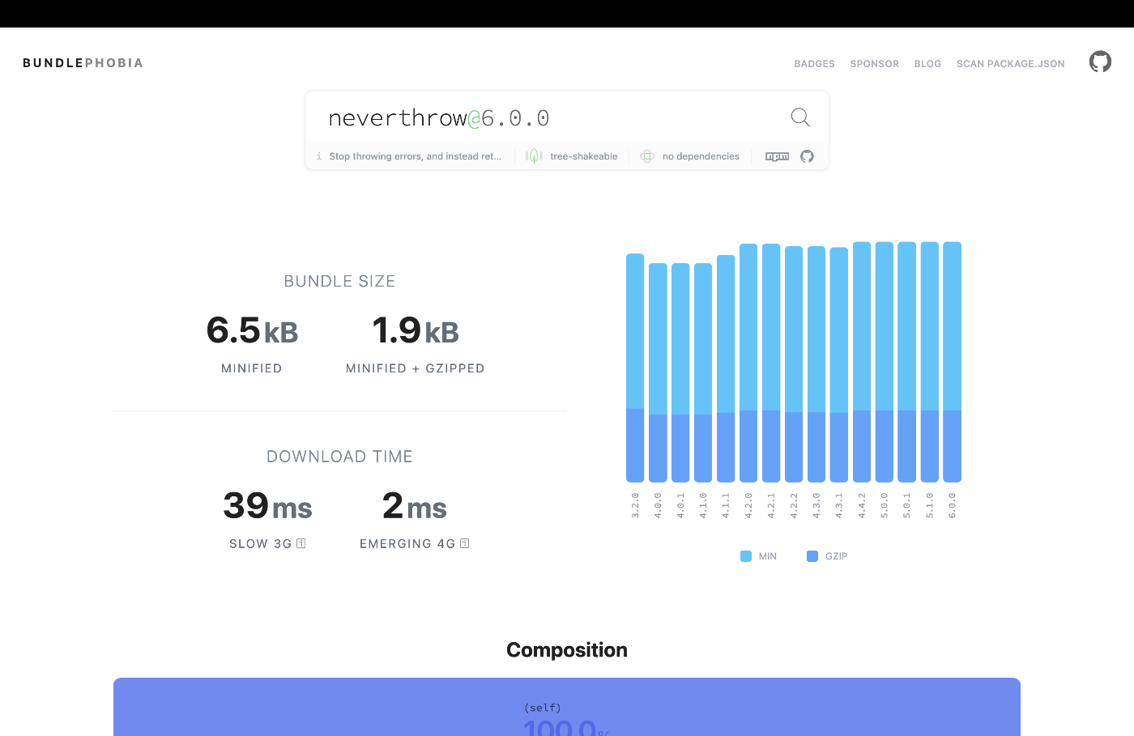The width and height of the screenshot is (1134, 736).
Task: Click the GZIP legend color swatch
Action: [812, 556]
